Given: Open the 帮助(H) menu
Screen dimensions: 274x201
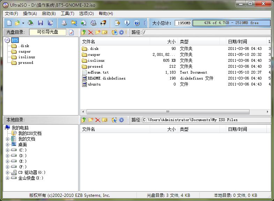Looking at the screenshot, I should 106,14.
